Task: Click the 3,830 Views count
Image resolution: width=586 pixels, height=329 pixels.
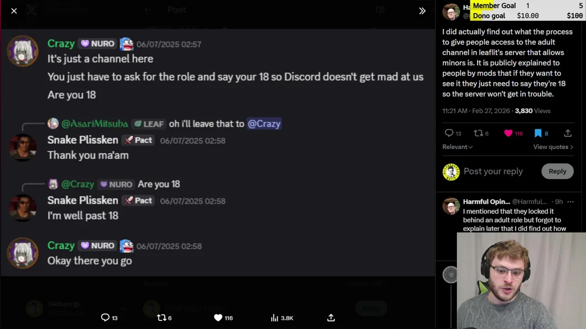Action: tap(532, 111)
